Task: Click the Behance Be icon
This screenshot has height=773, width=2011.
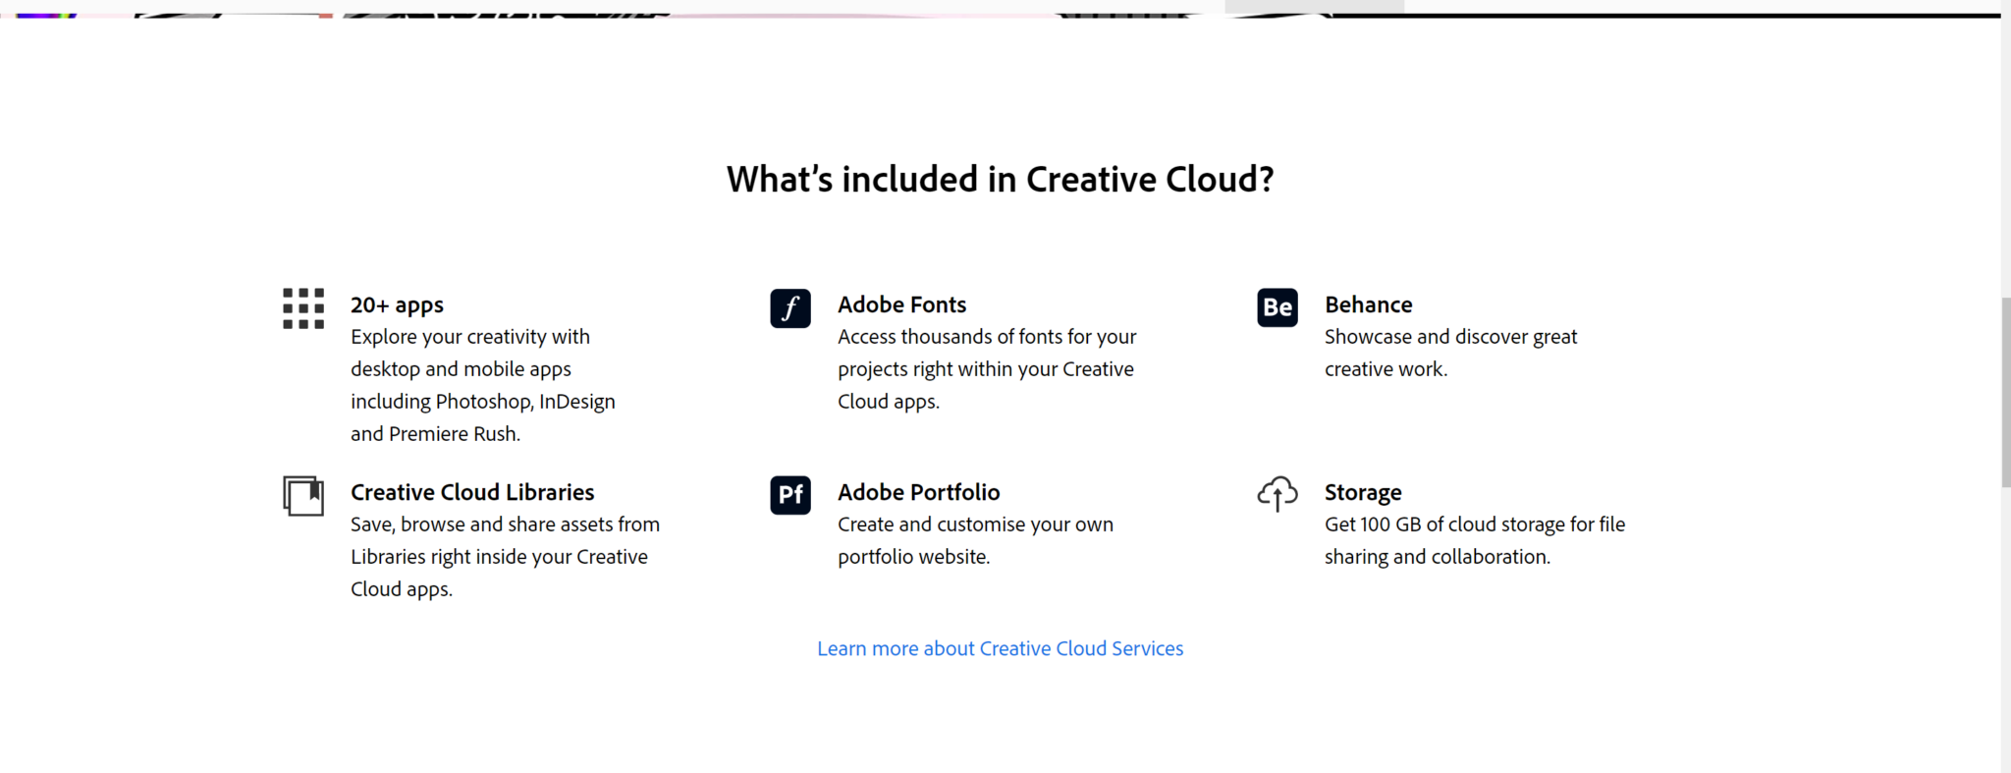Action: 1277,307
